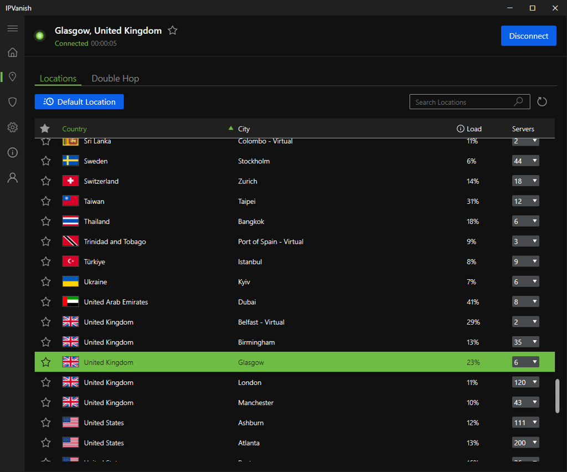Go to Home via house icon

[13, 53]
